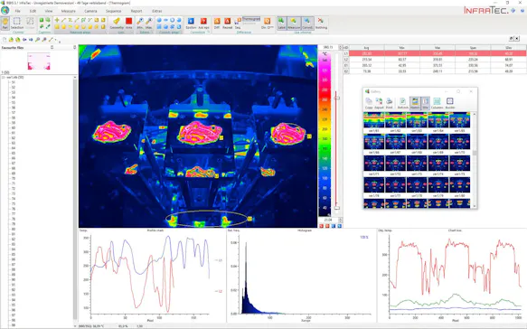Toggle the Max extrema marker
Image resolution: width=527 pixels, height=329 pixels.
148,23
